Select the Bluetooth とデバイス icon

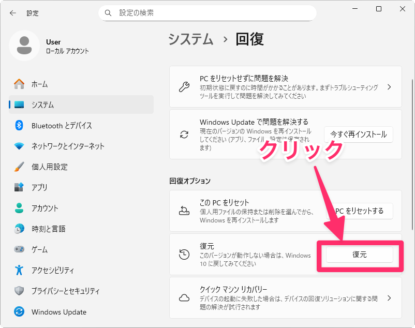coord(19,125)
